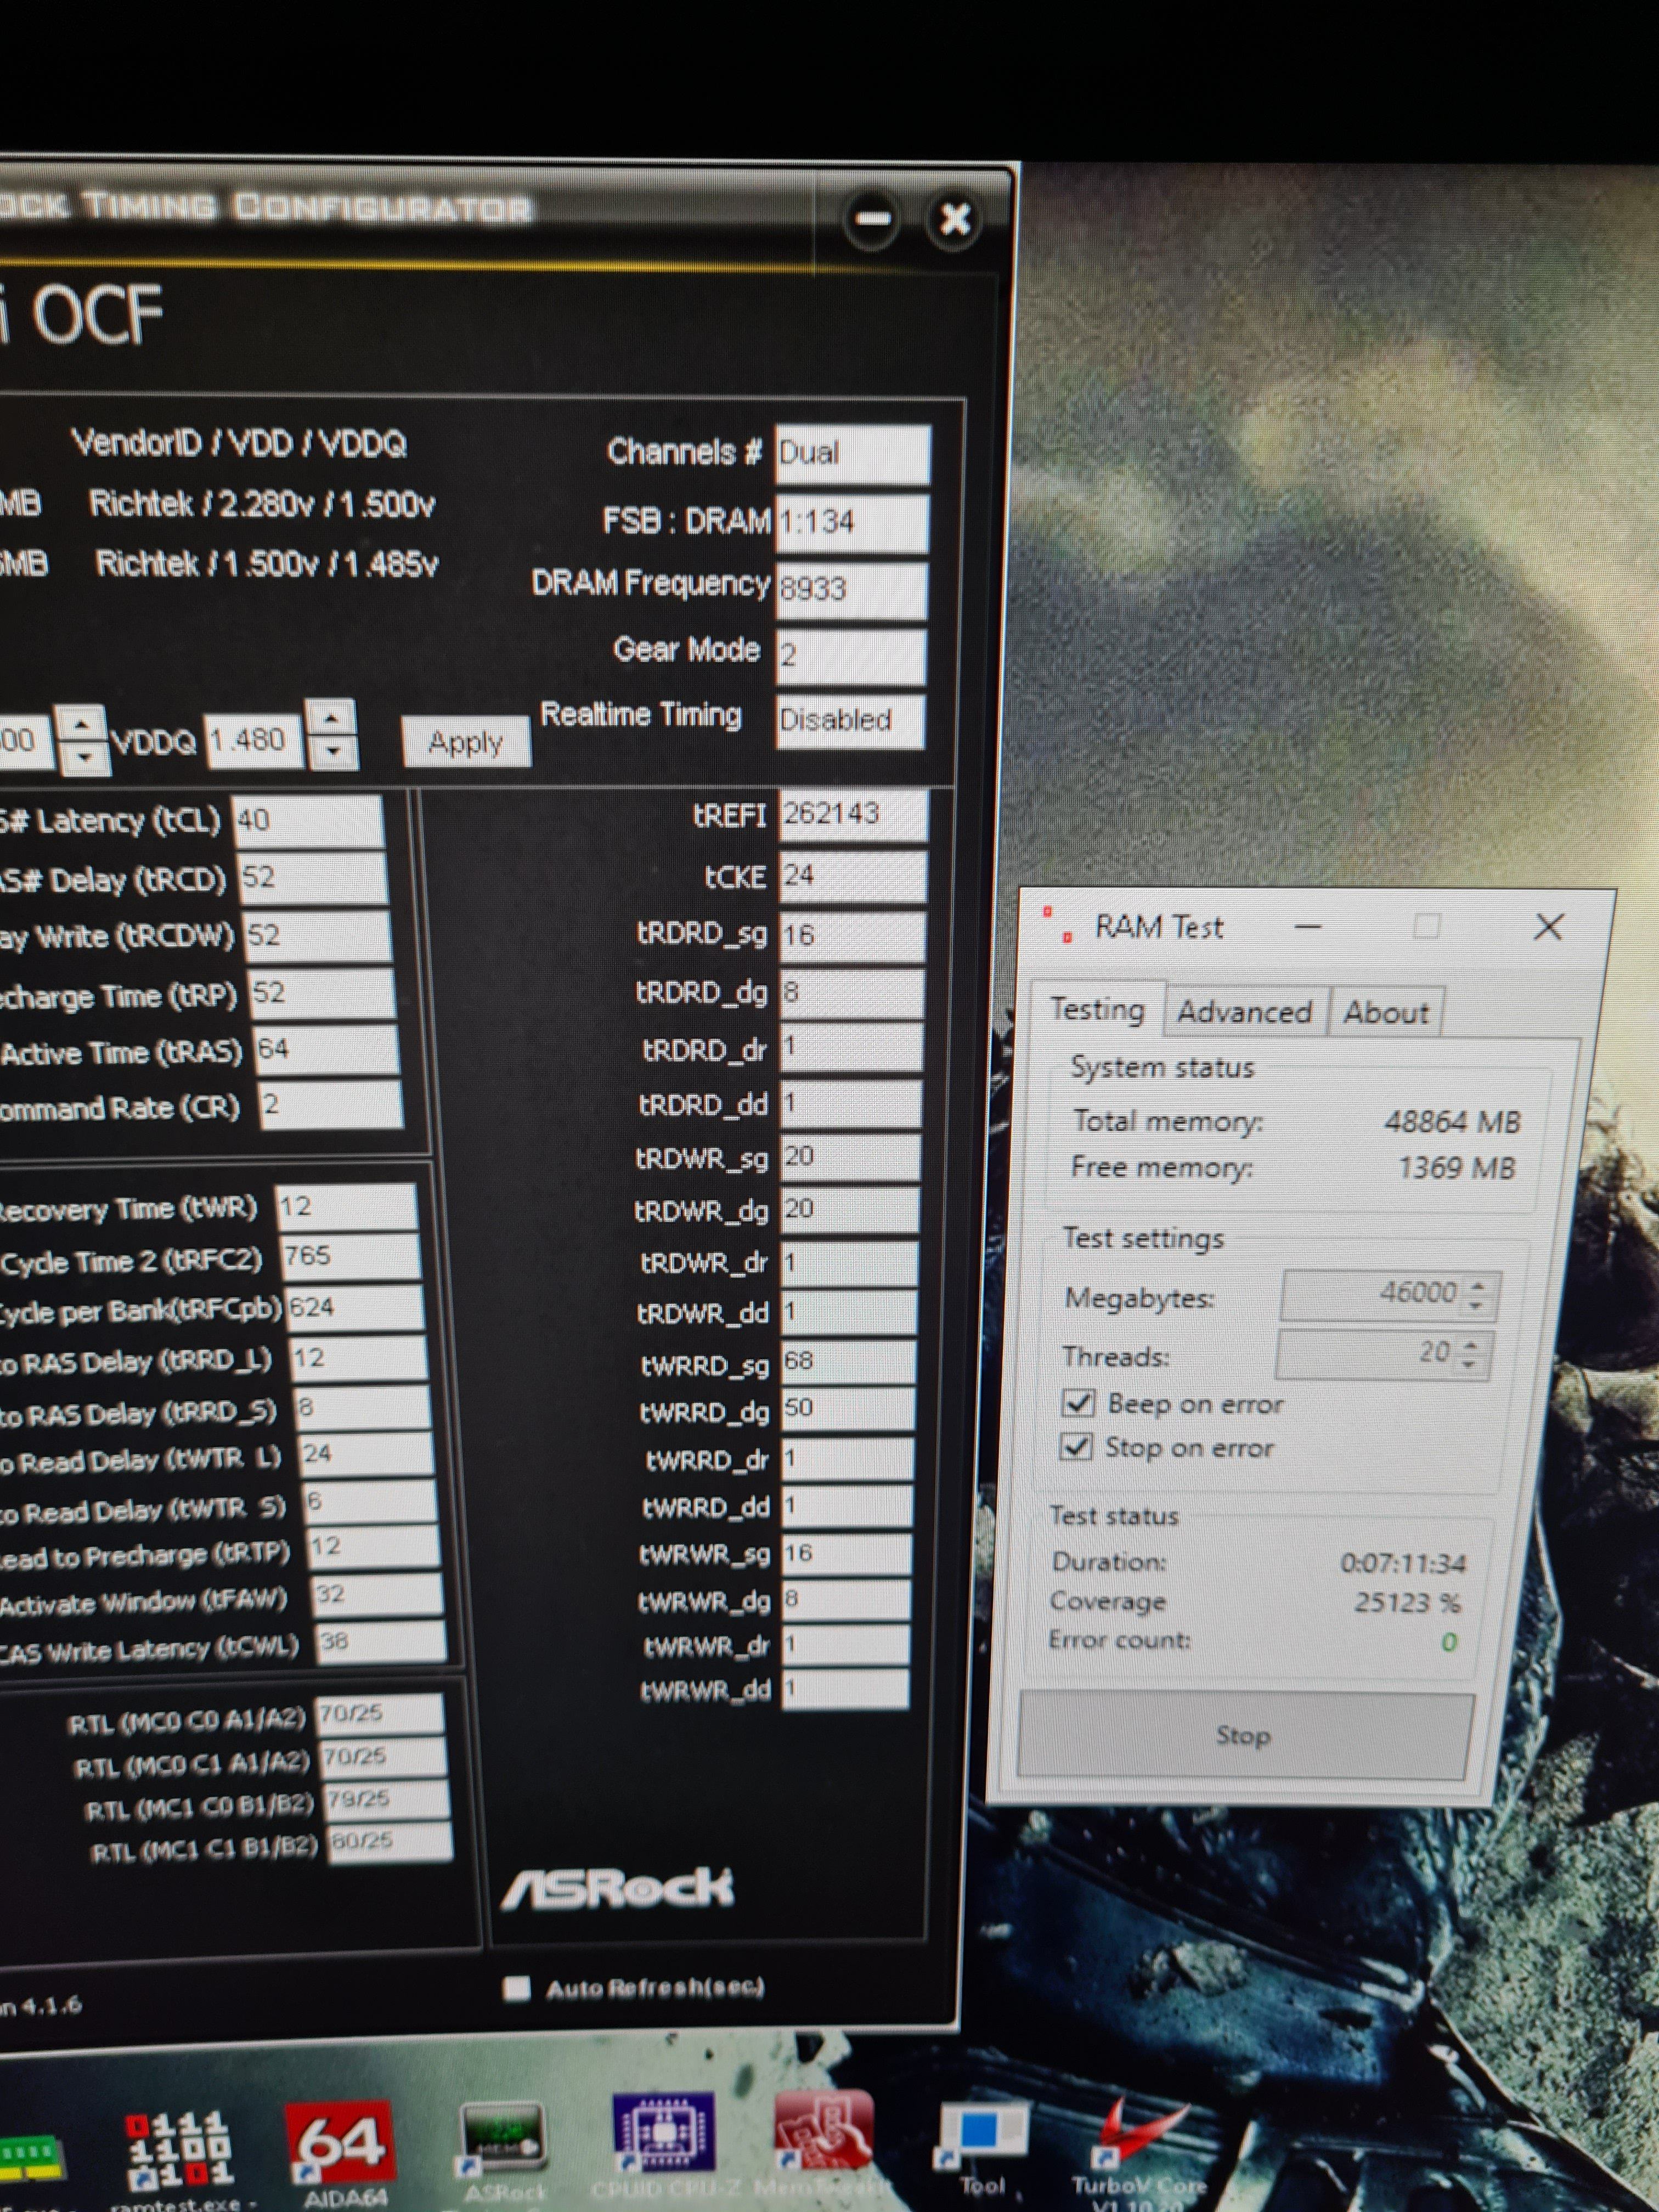Select the tRRD_L field
This screenshot has width=1659, height=2212.
pyautogui.click(x=359, y=1358)
